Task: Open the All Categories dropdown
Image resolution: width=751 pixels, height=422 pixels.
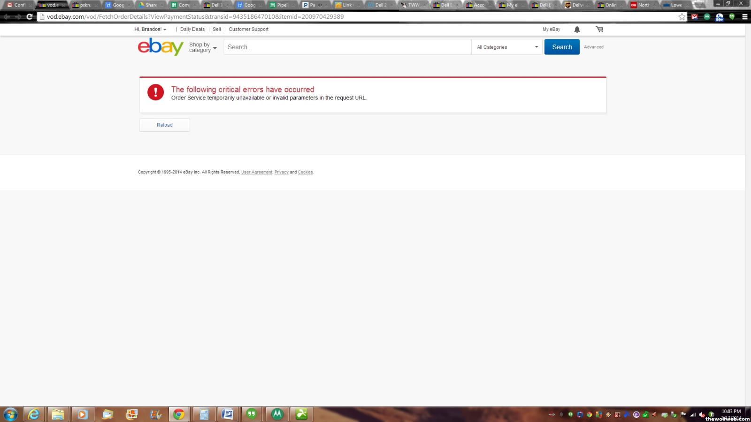Action: 507,47
